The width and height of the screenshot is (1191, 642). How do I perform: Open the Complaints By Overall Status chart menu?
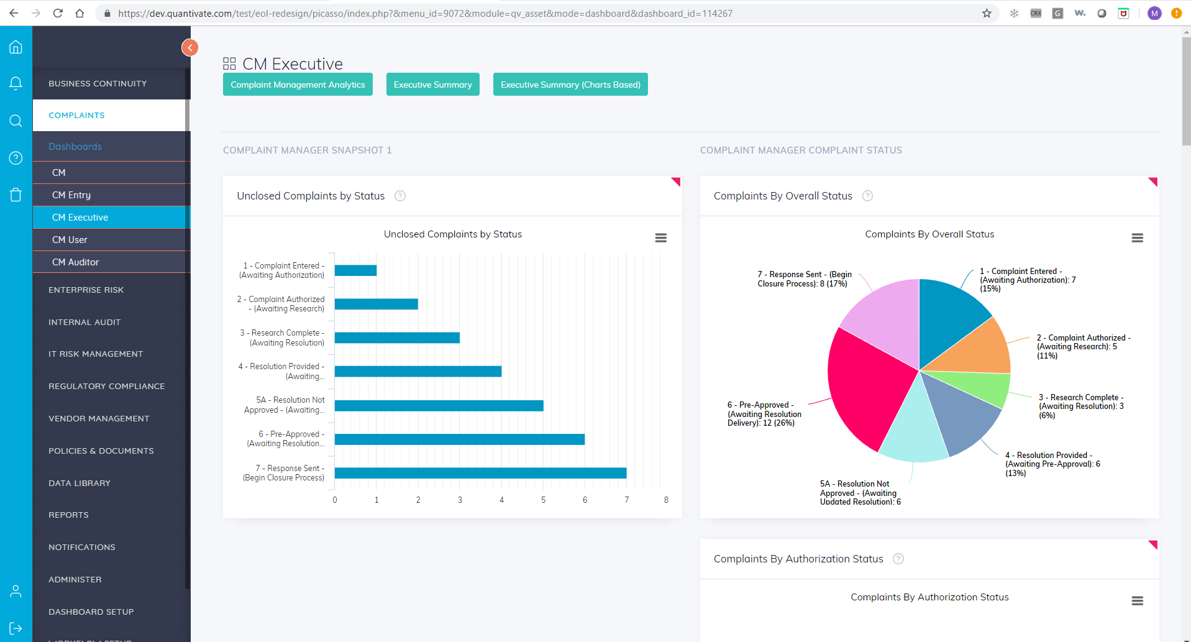coord(1137,238)
